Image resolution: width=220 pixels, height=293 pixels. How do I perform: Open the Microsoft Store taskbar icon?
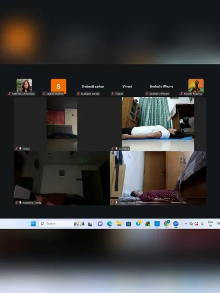128,224
